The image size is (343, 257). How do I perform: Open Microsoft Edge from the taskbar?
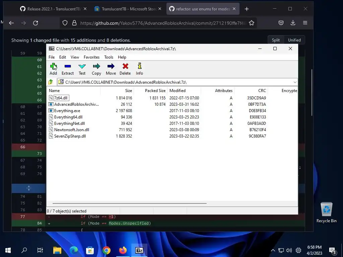tap(74, 250)
